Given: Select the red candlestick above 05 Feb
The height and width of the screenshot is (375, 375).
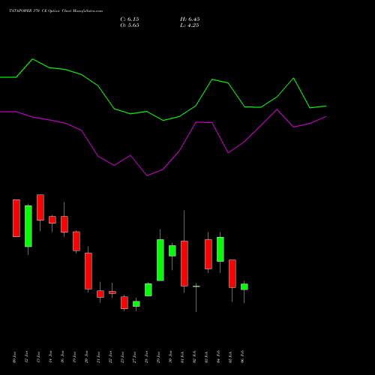Looking at the screenshot, I should (x=232, y=274).
